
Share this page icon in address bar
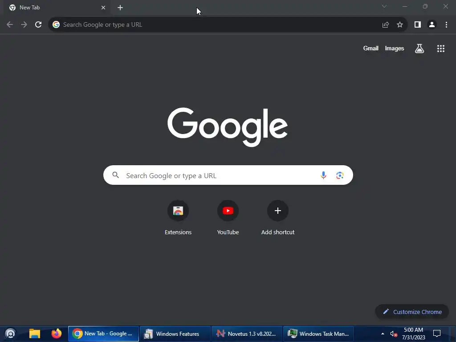(386, 25)
